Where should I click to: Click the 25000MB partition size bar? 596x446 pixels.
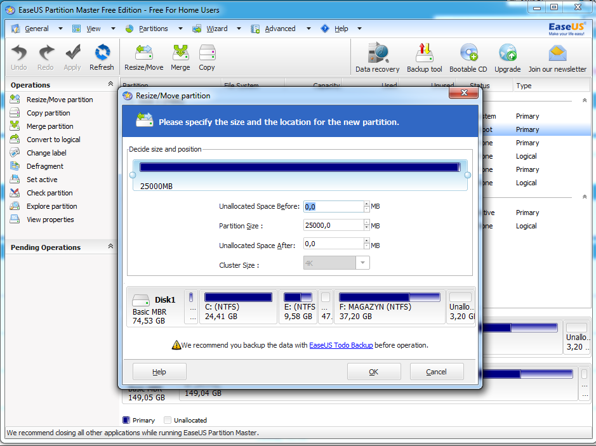pyautogui.click(x=300, y=167)
